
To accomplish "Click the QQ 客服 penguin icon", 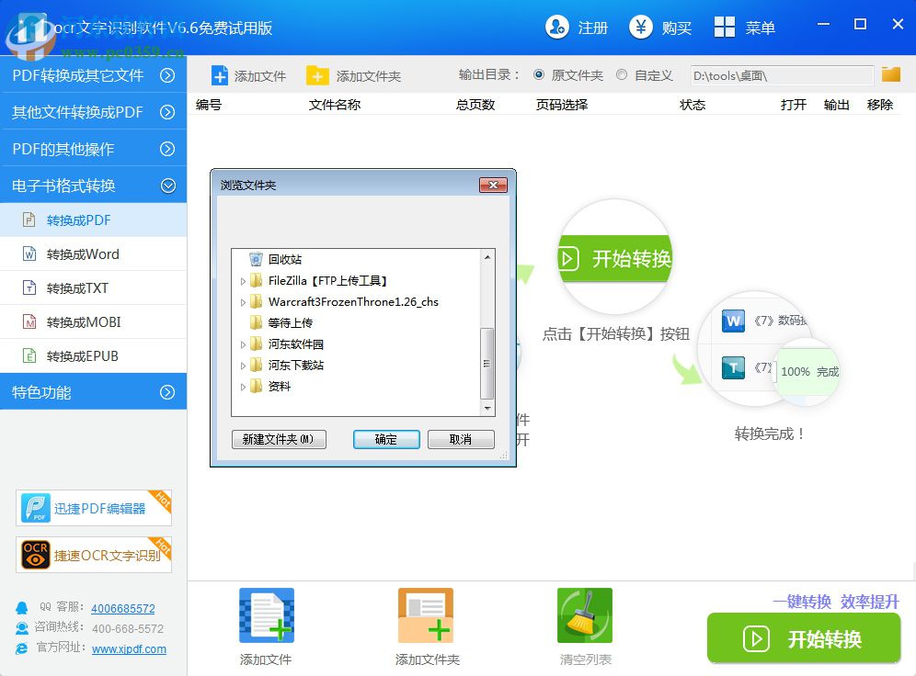I will pos(22,608).
